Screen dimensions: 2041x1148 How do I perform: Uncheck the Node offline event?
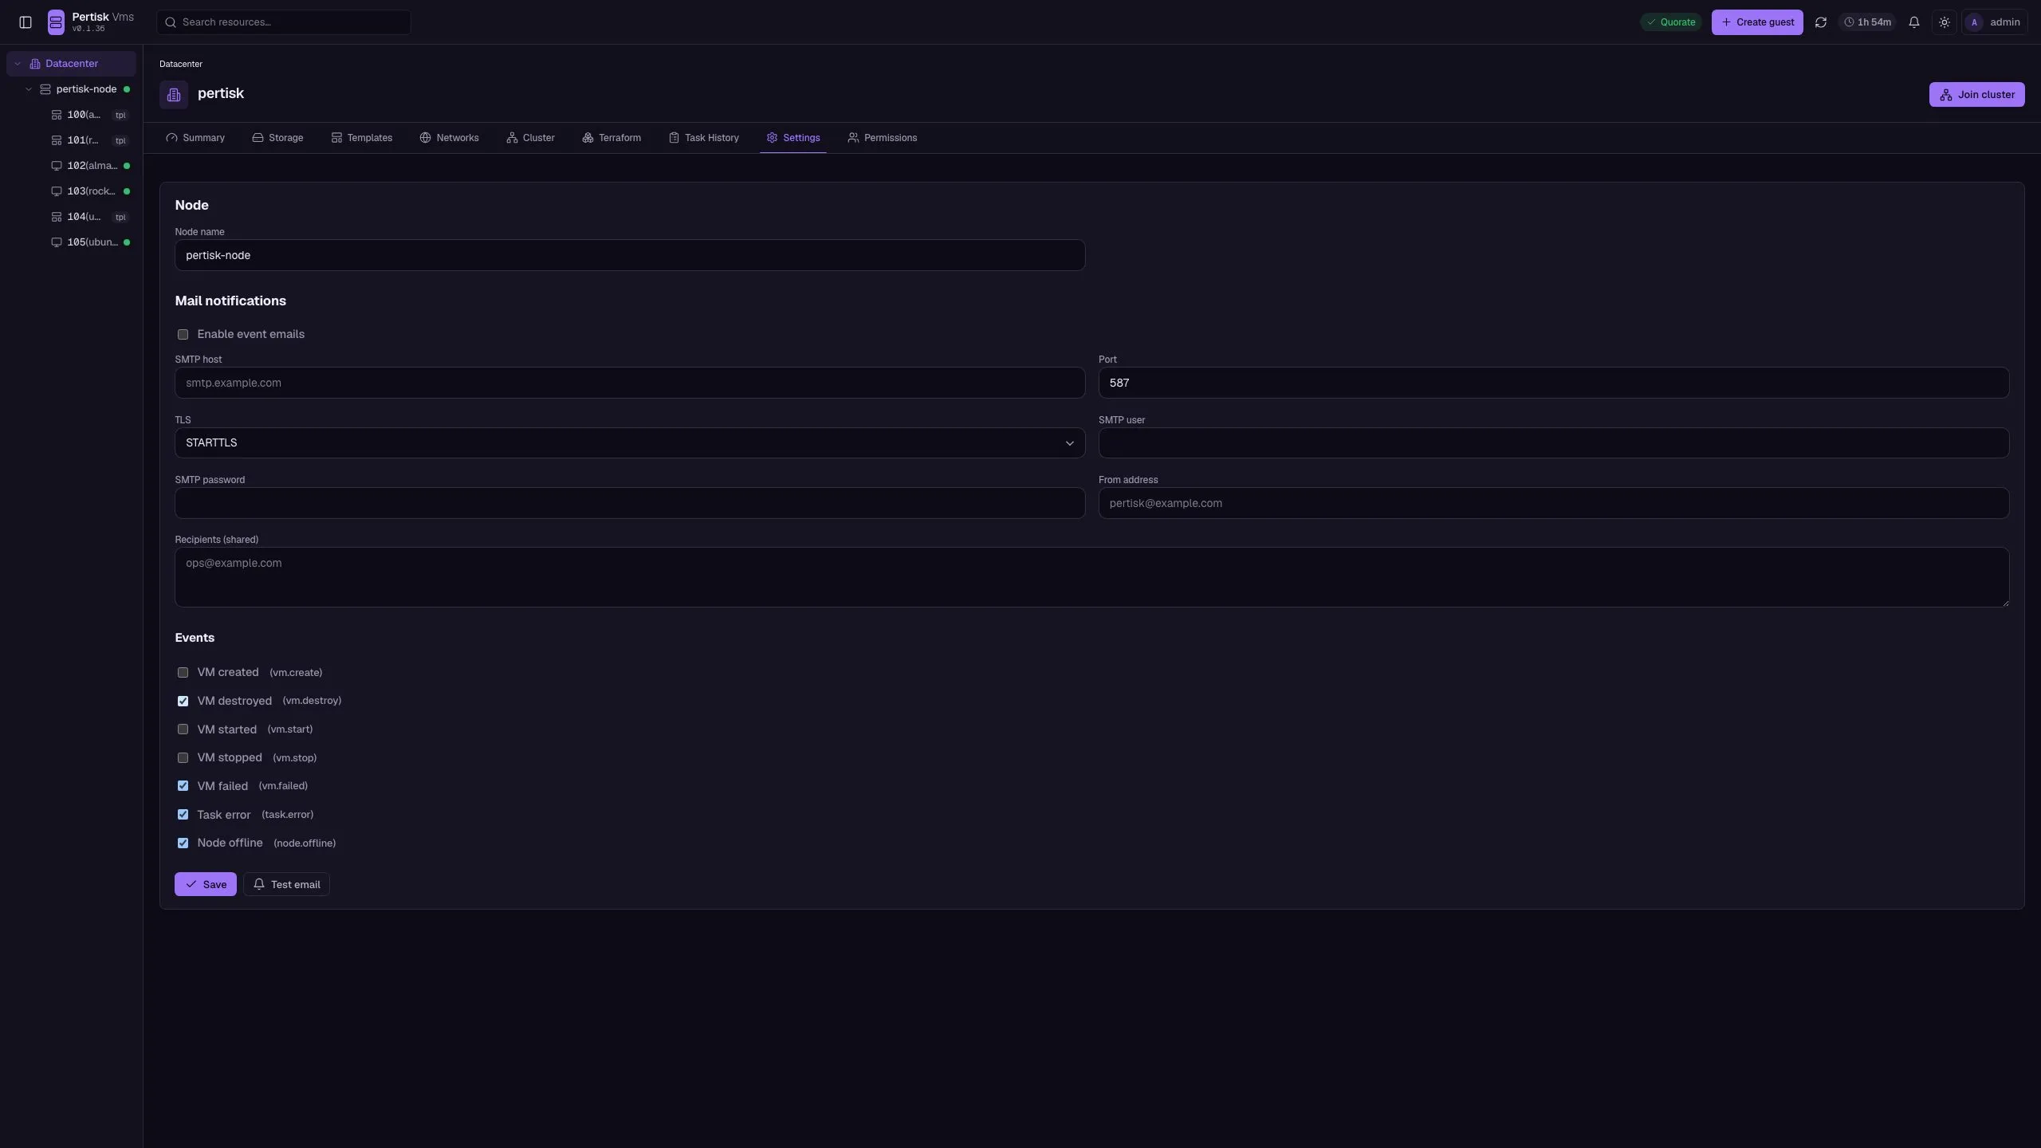pyautogui.click(x=183, y=843)
